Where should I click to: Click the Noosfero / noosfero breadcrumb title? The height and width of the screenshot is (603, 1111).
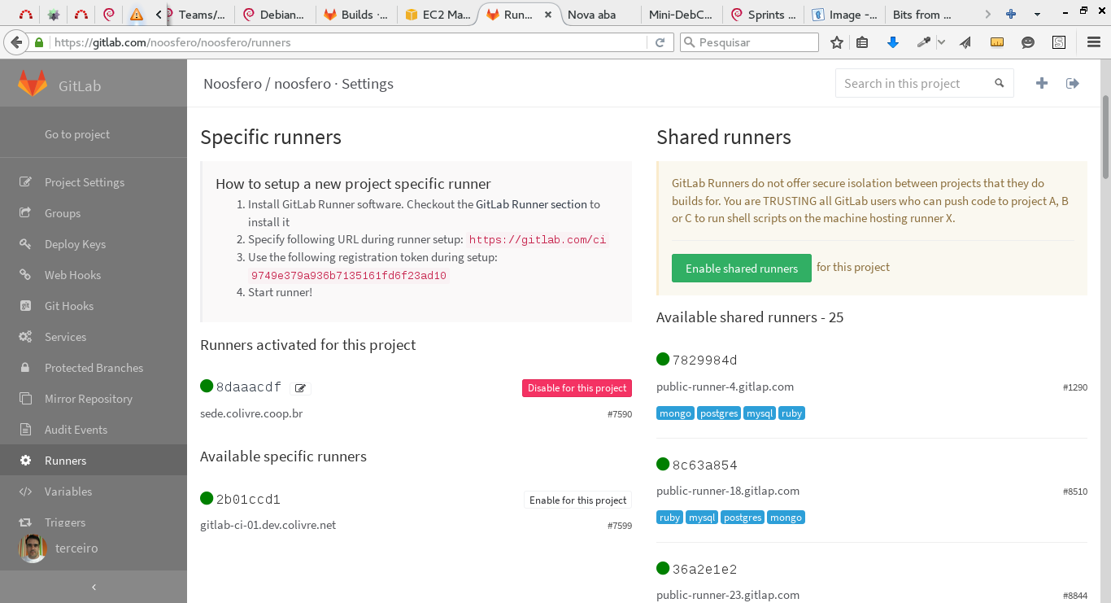(267, 84)
